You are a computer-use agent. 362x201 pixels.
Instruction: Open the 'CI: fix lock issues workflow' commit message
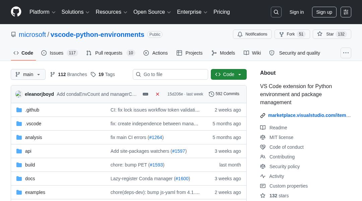pos(155,110)
